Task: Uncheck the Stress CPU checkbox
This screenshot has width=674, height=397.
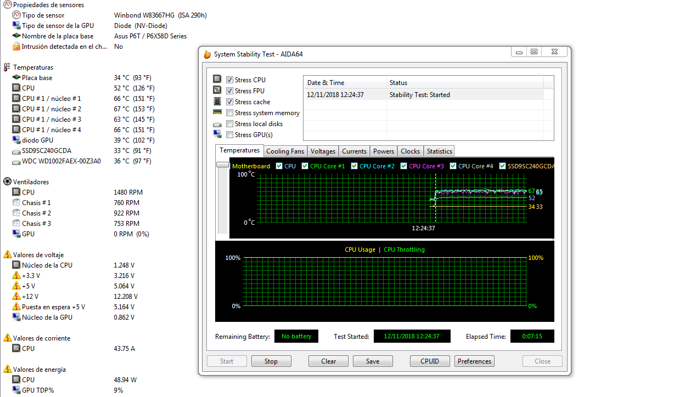Action: click(x=229, y=80)
